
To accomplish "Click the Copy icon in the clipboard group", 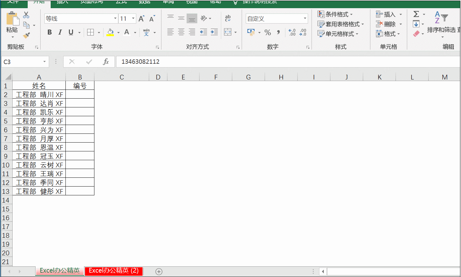I will 26,25.
